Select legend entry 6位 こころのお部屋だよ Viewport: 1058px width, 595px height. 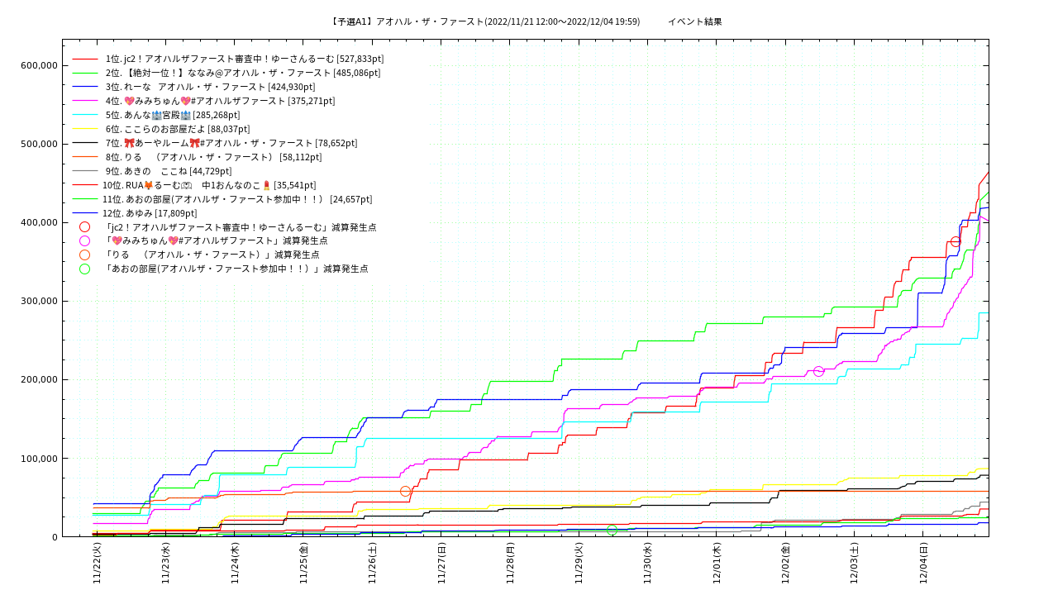click(x=177, y=129)
